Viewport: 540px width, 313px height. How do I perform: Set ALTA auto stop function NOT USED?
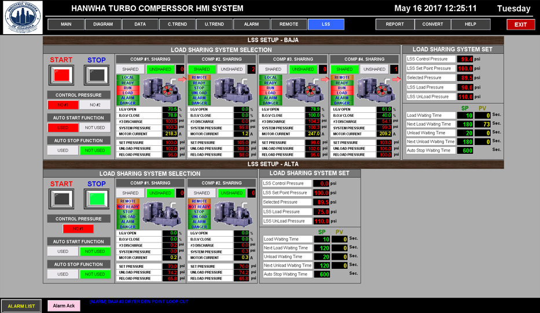[x=95, y=274]
